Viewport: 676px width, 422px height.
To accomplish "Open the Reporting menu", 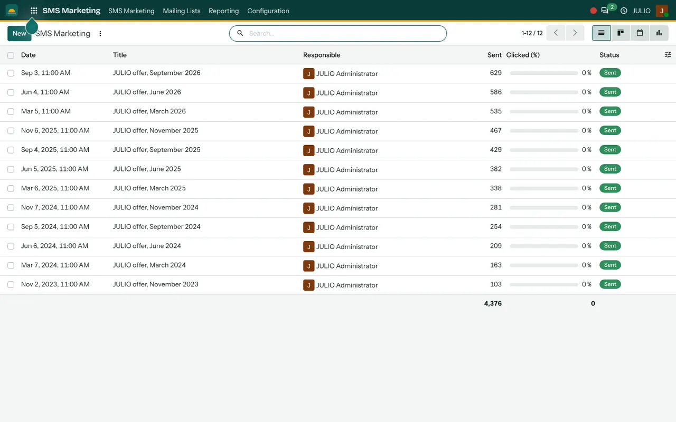I will [224, 11].
